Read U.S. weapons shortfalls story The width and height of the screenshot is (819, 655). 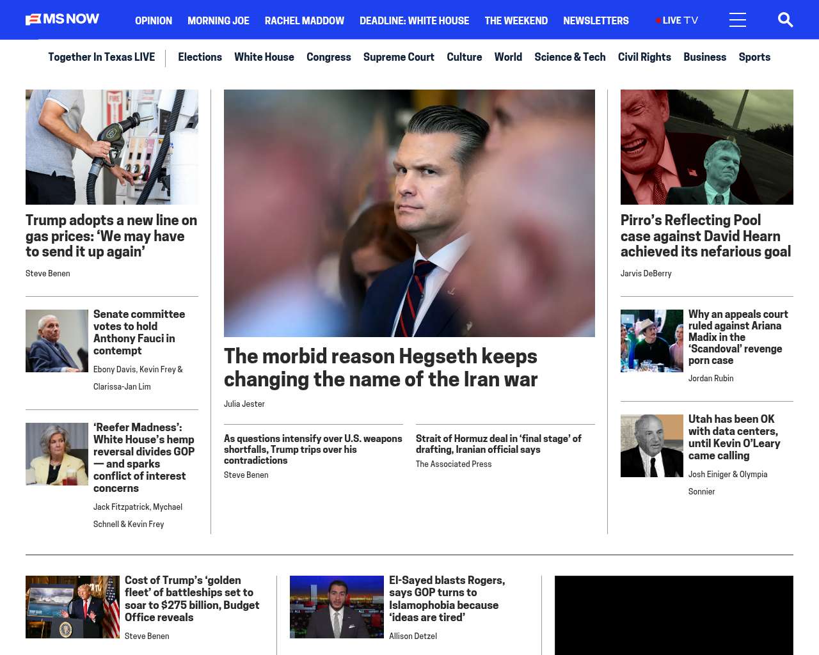[x=313, y=450]
